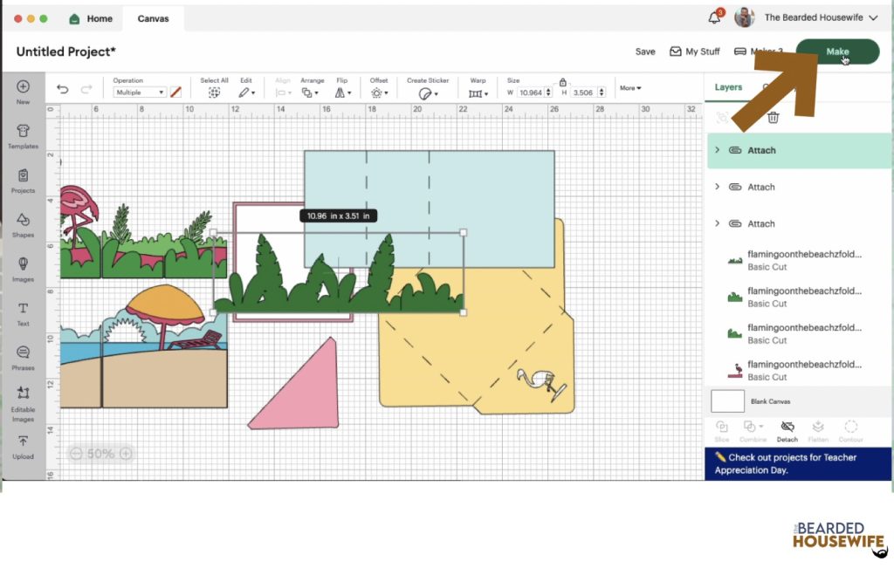Open notifications bell

pos(714,17)
